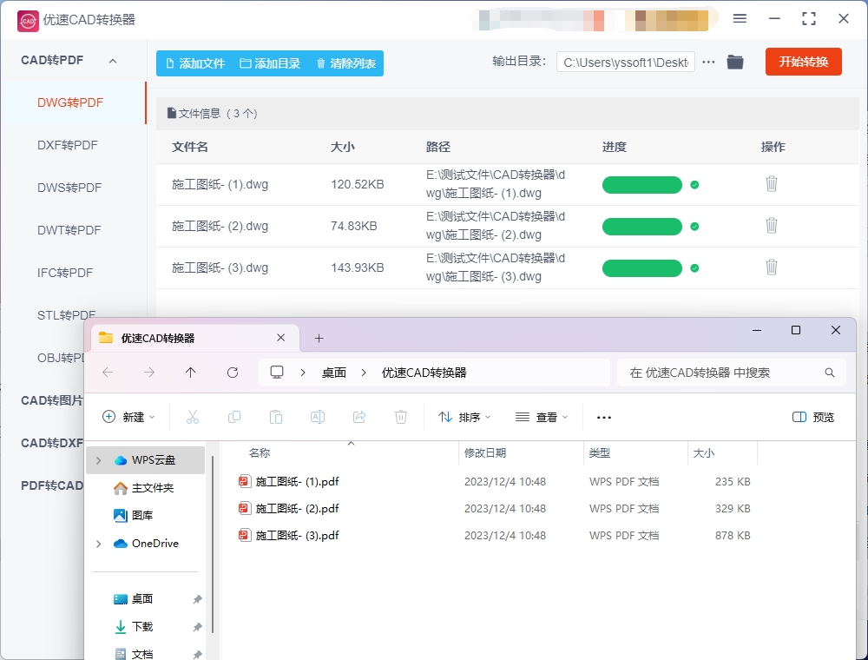Click the 输出目录 path input field
Screen dimensions: 868x660
point(626,62)
